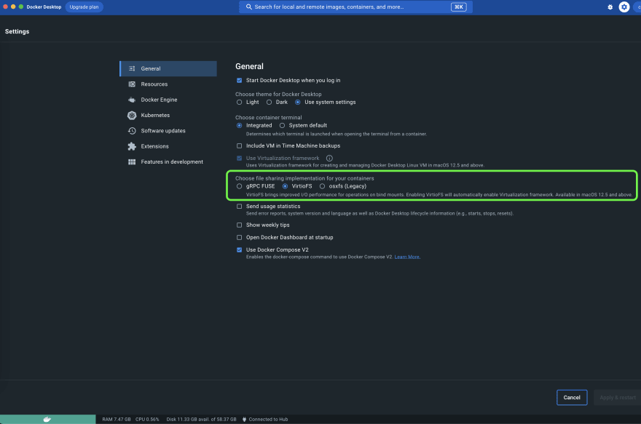641x424 pixels.
Task: Enable Send usage statistics checkbox
Action: coord(239,206)
